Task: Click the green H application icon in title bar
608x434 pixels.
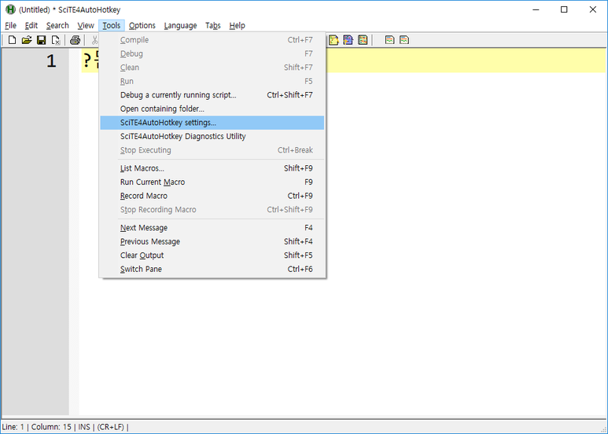Action: click(10, 9)
